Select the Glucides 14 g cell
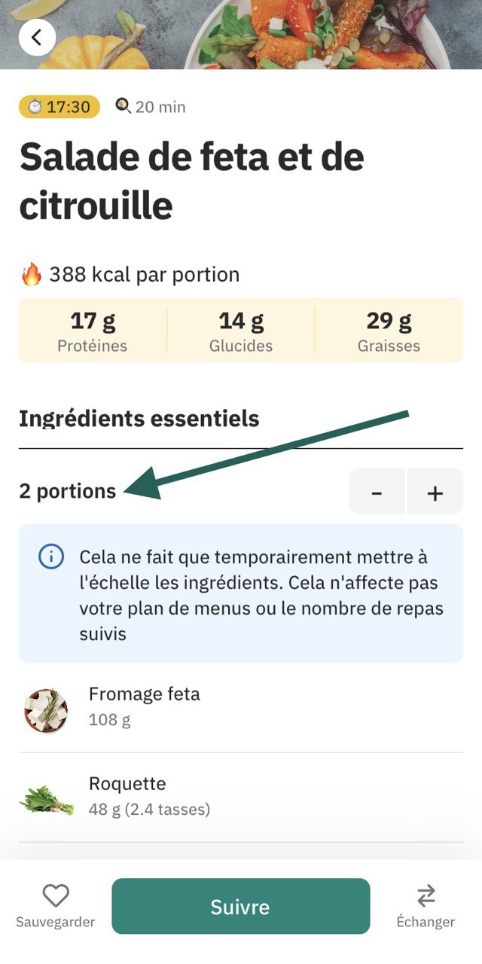The height and width of the screenshot is (964, 482). point(241,331)
